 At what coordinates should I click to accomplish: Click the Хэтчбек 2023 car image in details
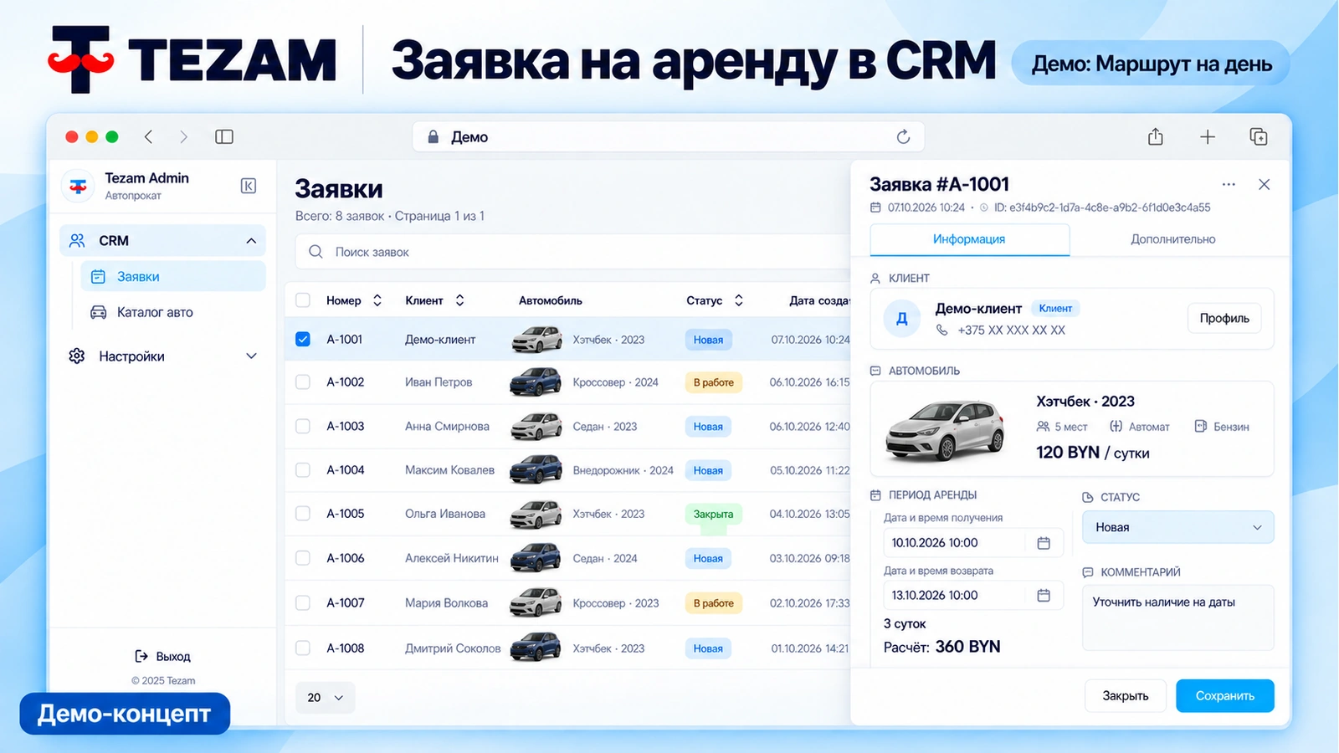pyautogui.click(x=946, y=429)
